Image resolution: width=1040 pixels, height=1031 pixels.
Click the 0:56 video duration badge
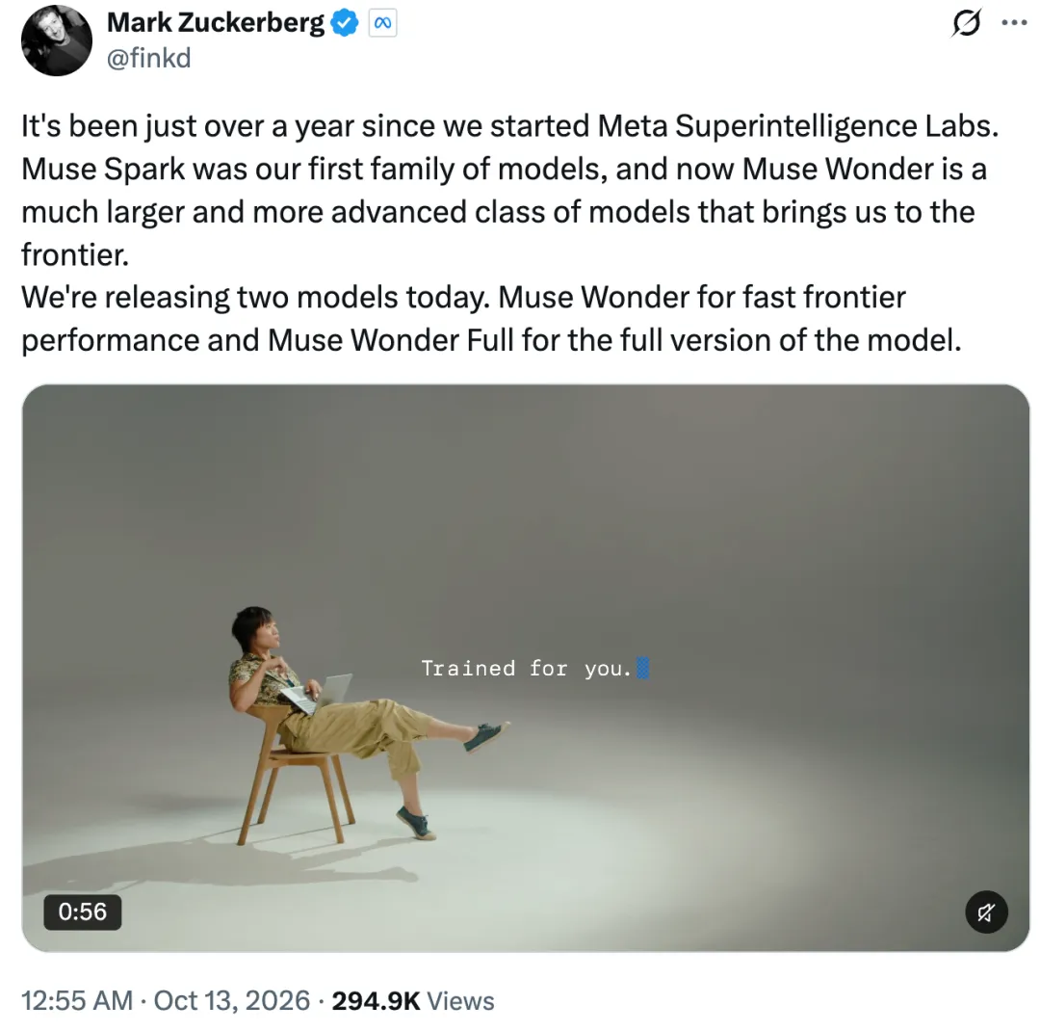82,912
